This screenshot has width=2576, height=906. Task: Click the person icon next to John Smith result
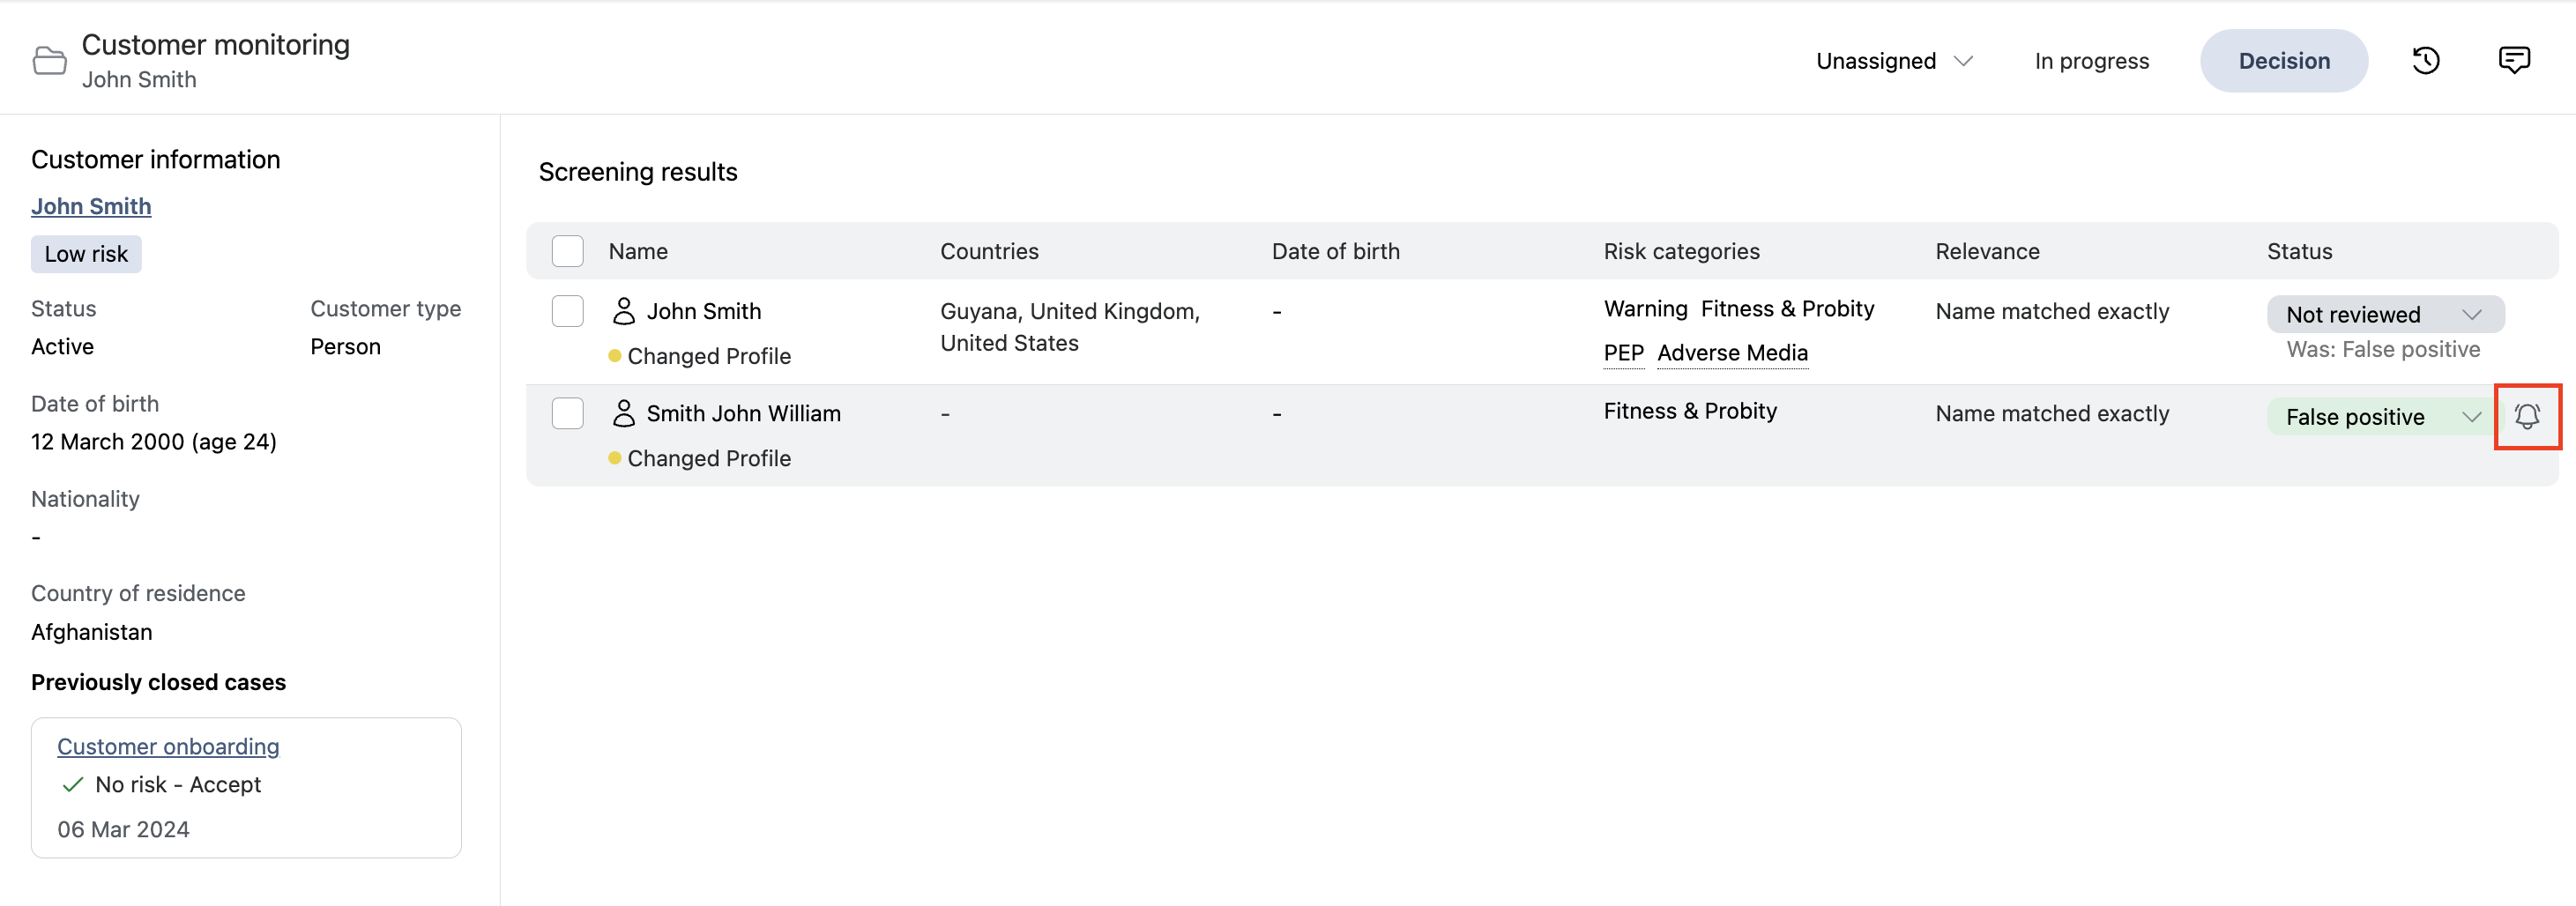tap(623, 311)
